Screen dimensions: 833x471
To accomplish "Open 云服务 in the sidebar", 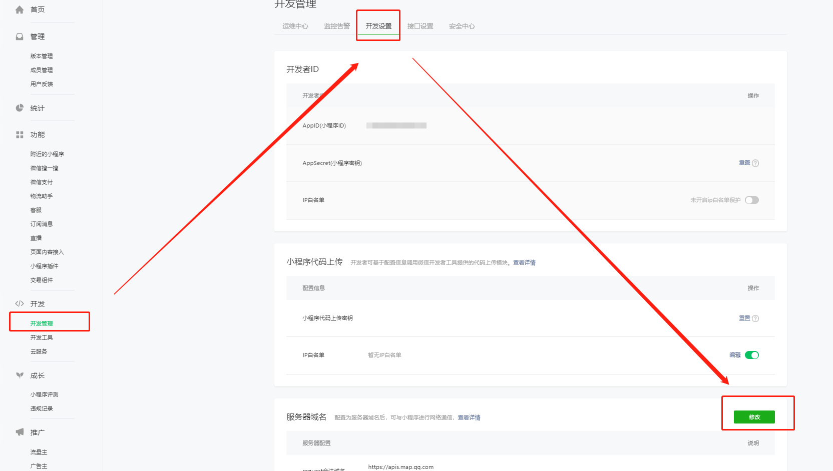I will (x=39, y=351).
